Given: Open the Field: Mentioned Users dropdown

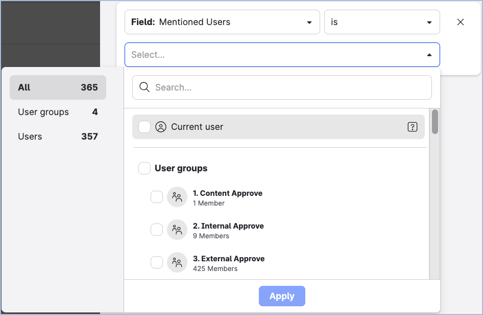Looking at the screenshot, I should tap(222, 22).
